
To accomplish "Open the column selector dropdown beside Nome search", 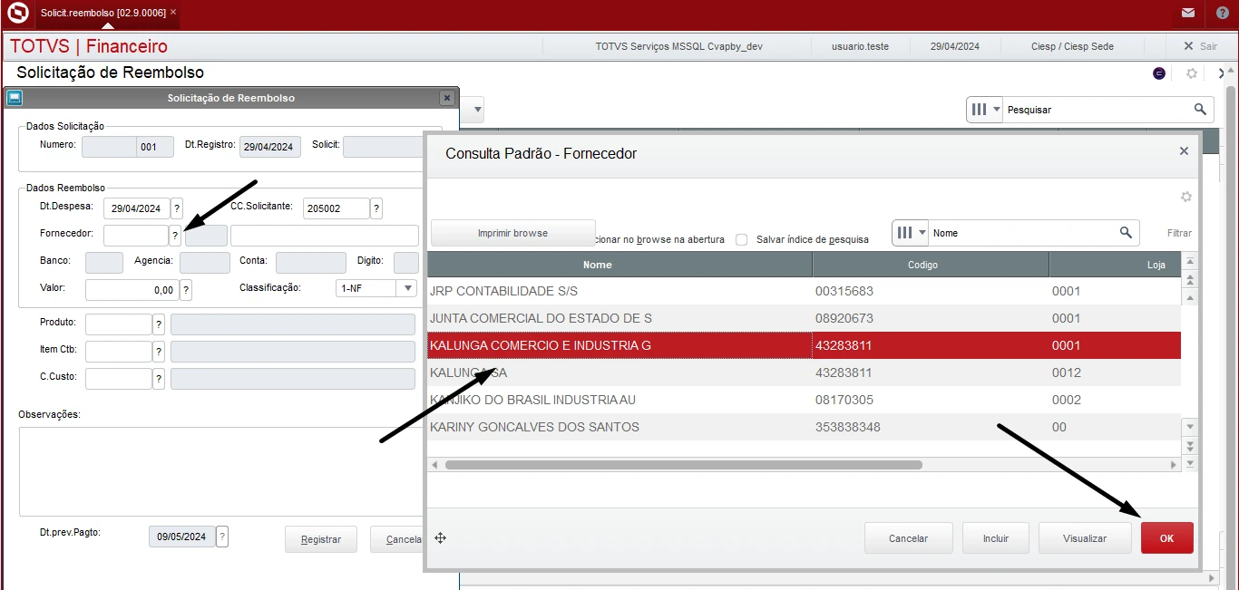I will click(911, 233).
